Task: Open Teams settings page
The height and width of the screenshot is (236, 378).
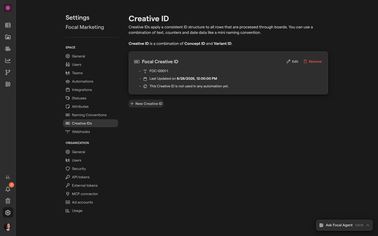Action: (91, 73)
